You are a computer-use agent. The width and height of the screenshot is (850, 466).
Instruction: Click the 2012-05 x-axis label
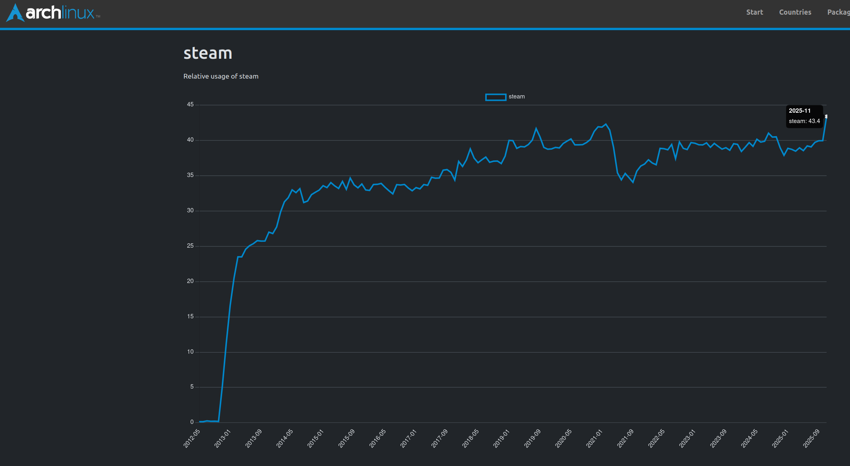point(192,438)
